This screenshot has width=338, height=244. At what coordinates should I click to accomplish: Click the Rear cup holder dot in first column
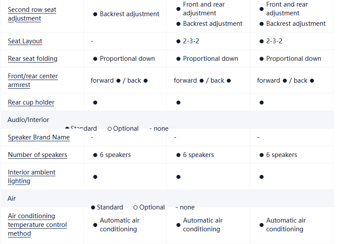[x=95, y=102]
